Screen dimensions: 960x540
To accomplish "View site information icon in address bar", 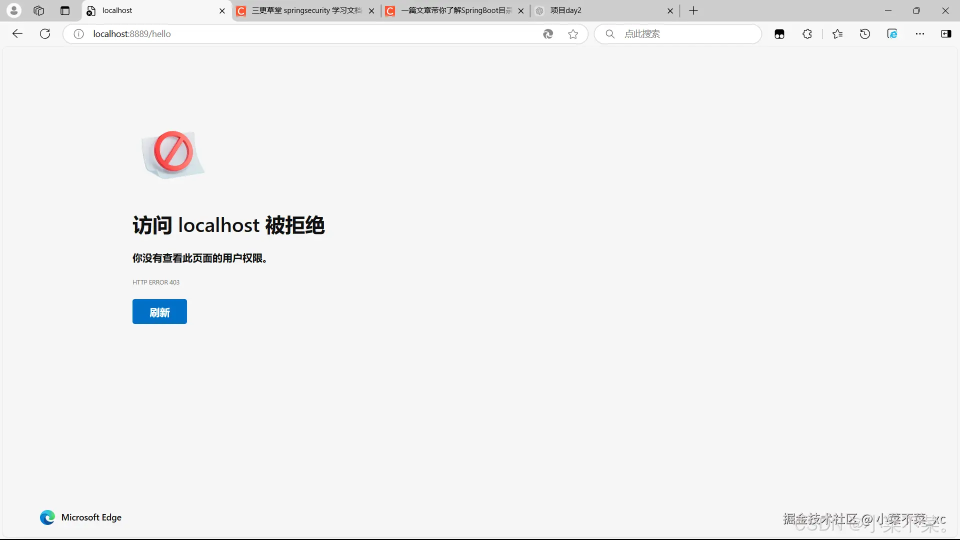I will point(78,34).
